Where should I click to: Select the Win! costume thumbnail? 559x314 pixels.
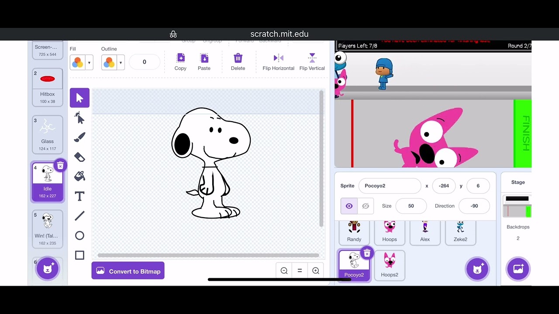[47, 229]
